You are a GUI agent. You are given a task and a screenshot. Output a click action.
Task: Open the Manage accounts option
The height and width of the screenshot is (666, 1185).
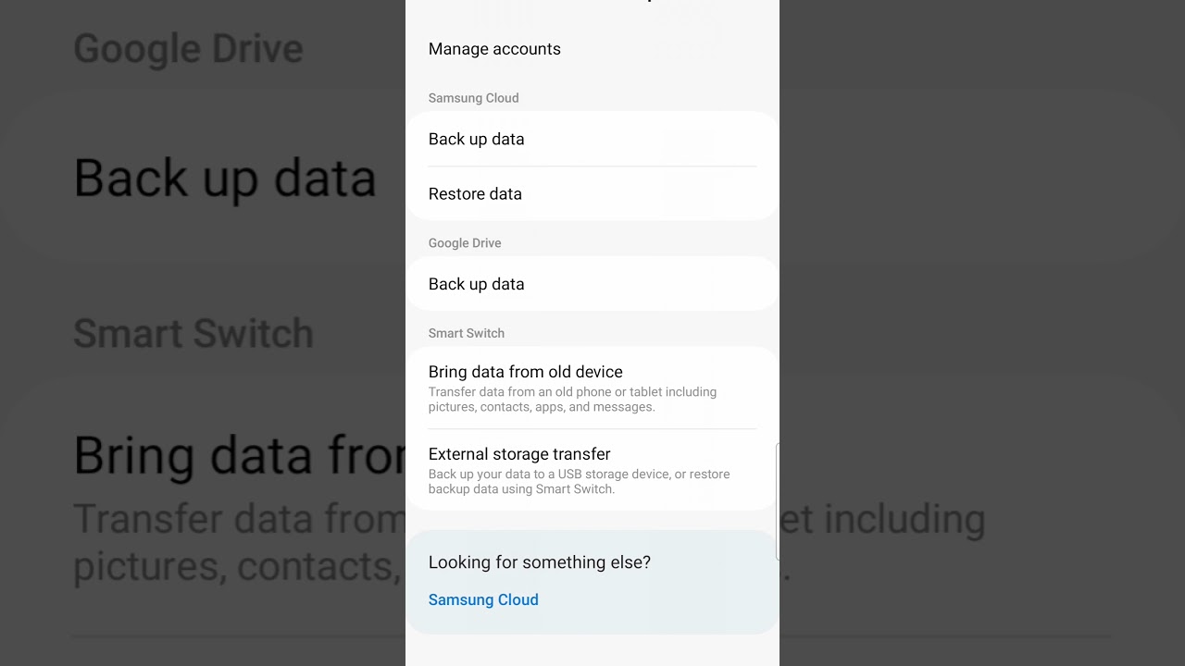494,49
